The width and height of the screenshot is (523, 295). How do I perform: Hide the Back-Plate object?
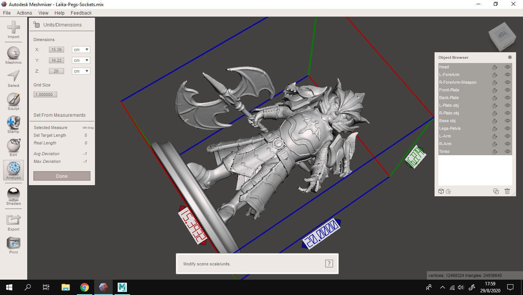click(x=508, y=98)
